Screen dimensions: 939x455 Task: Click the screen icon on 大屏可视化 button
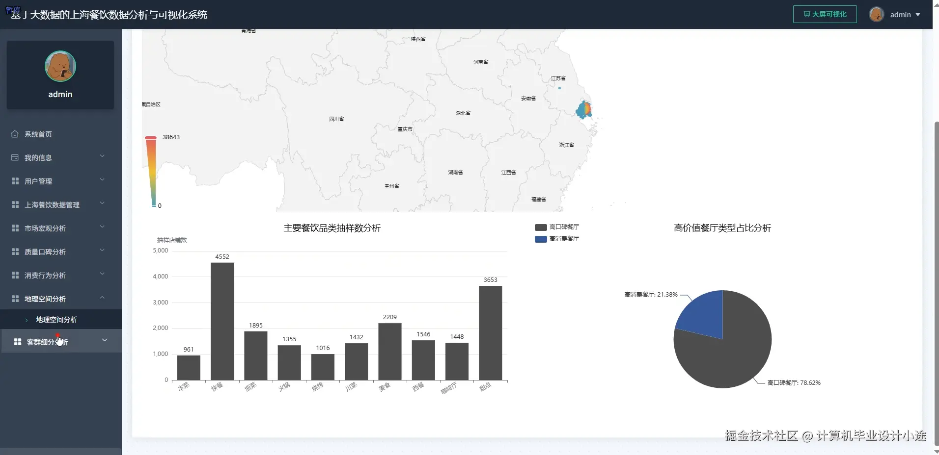coord(807,14)
